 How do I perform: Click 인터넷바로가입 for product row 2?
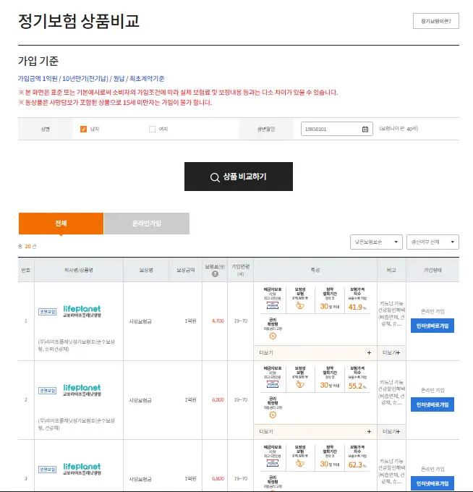coord(432,404)
